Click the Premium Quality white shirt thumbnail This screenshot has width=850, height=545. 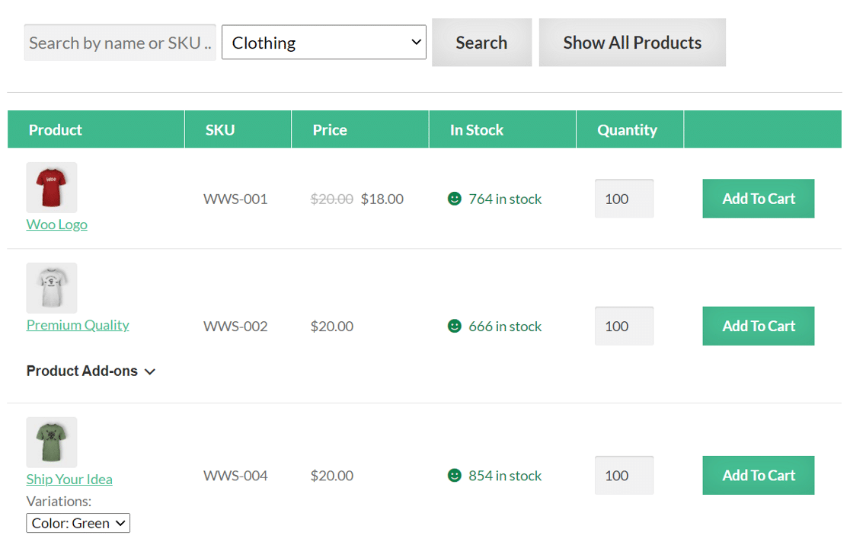pyautogui.click(x=51, y=288)
